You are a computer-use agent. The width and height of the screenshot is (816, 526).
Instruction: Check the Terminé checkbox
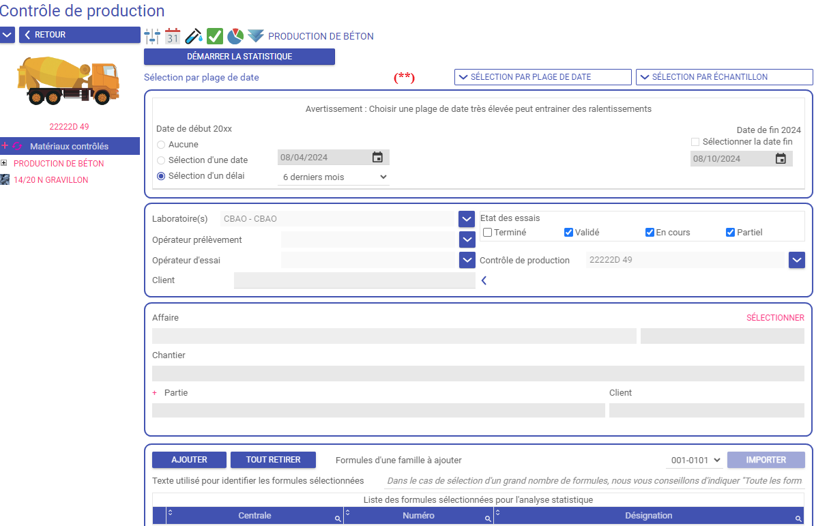pyautogui.click(x=488, y=233)
